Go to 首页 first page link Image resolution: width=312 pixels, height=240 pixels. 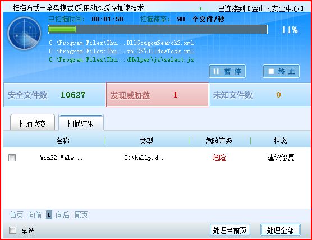coord(16,215)
